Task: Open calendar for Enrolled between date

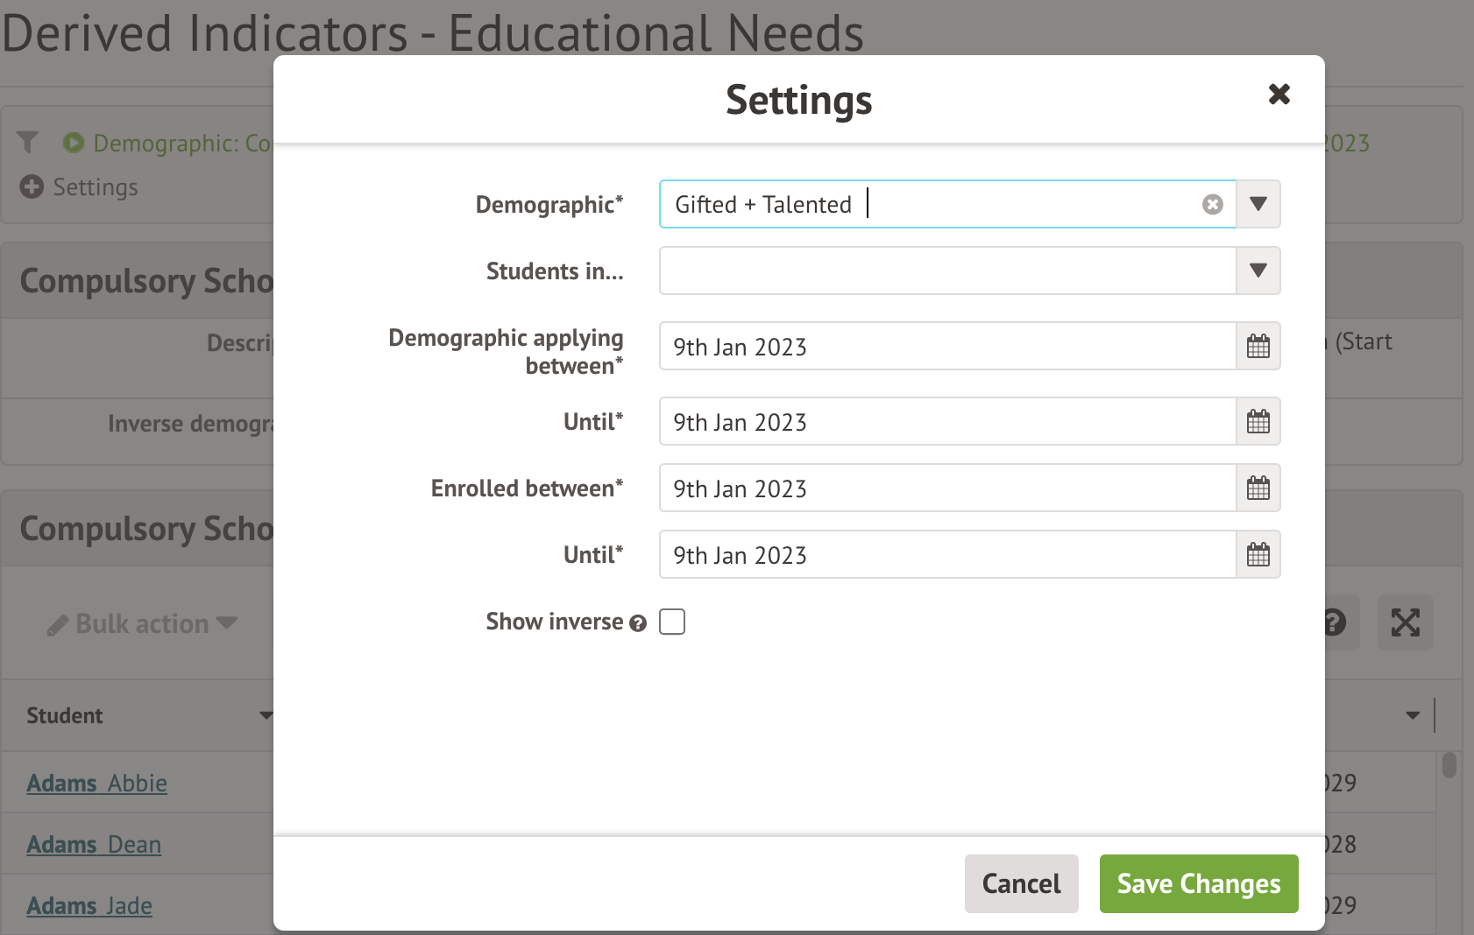Action: coord(1258,489)
